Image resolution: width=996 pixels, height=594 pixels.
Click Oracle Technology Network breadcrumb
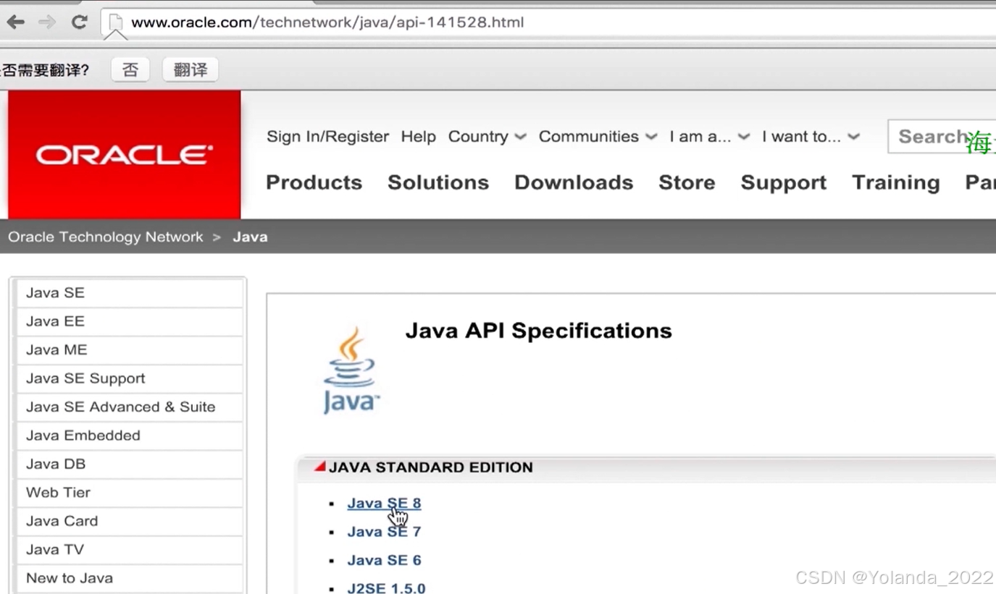tap(106, 237)
